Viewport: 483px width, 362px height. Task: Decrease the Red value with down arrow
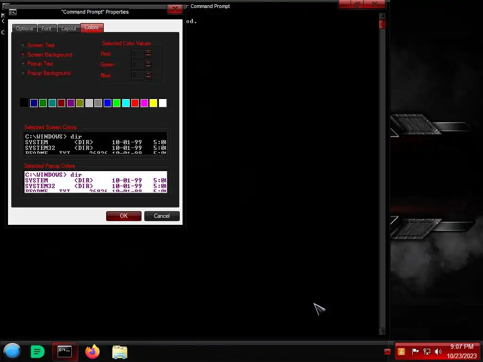[148, 56]
